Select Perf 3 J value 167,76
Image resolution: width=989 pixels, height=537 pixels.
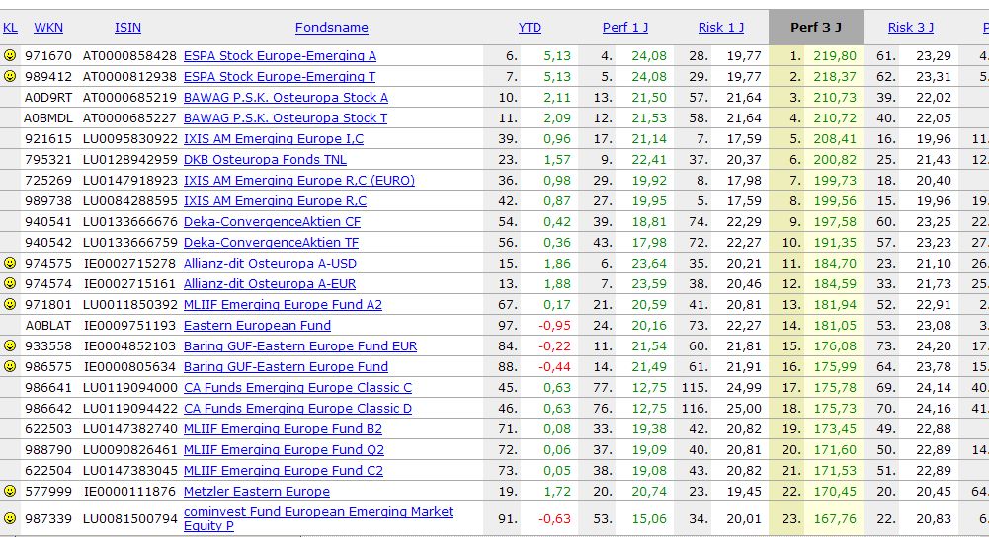tap(835, 519)
